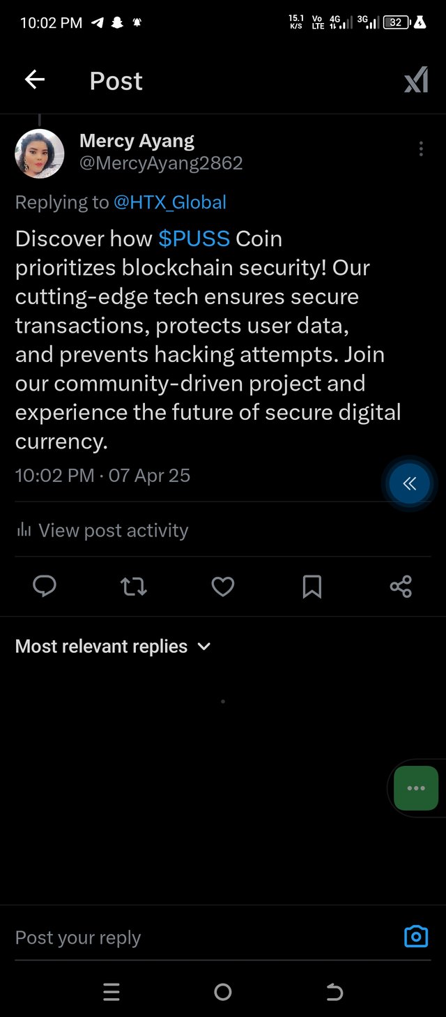
Task: Open Android recent apps menu button
Action: click(111, 992)
